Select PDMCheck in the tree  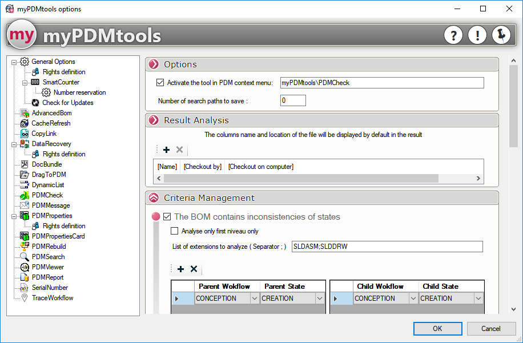pyautogui.click(x=47, y=195)
